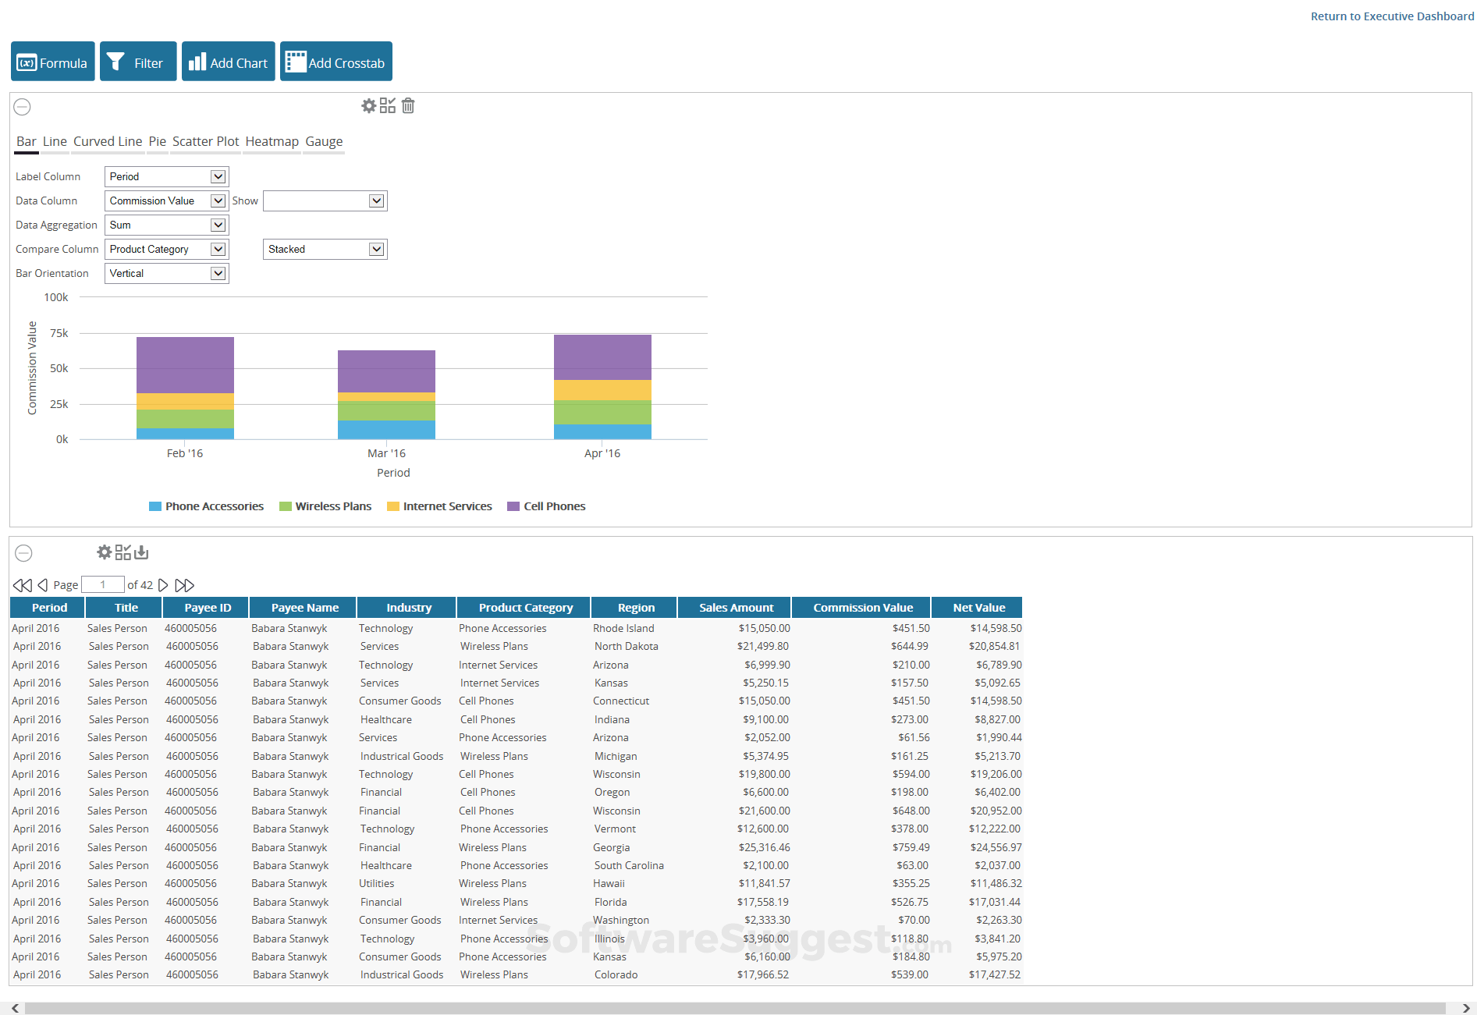Toggle the Wireless Plans legend entry
The image size is (1477, 1015).
[325, 506]
